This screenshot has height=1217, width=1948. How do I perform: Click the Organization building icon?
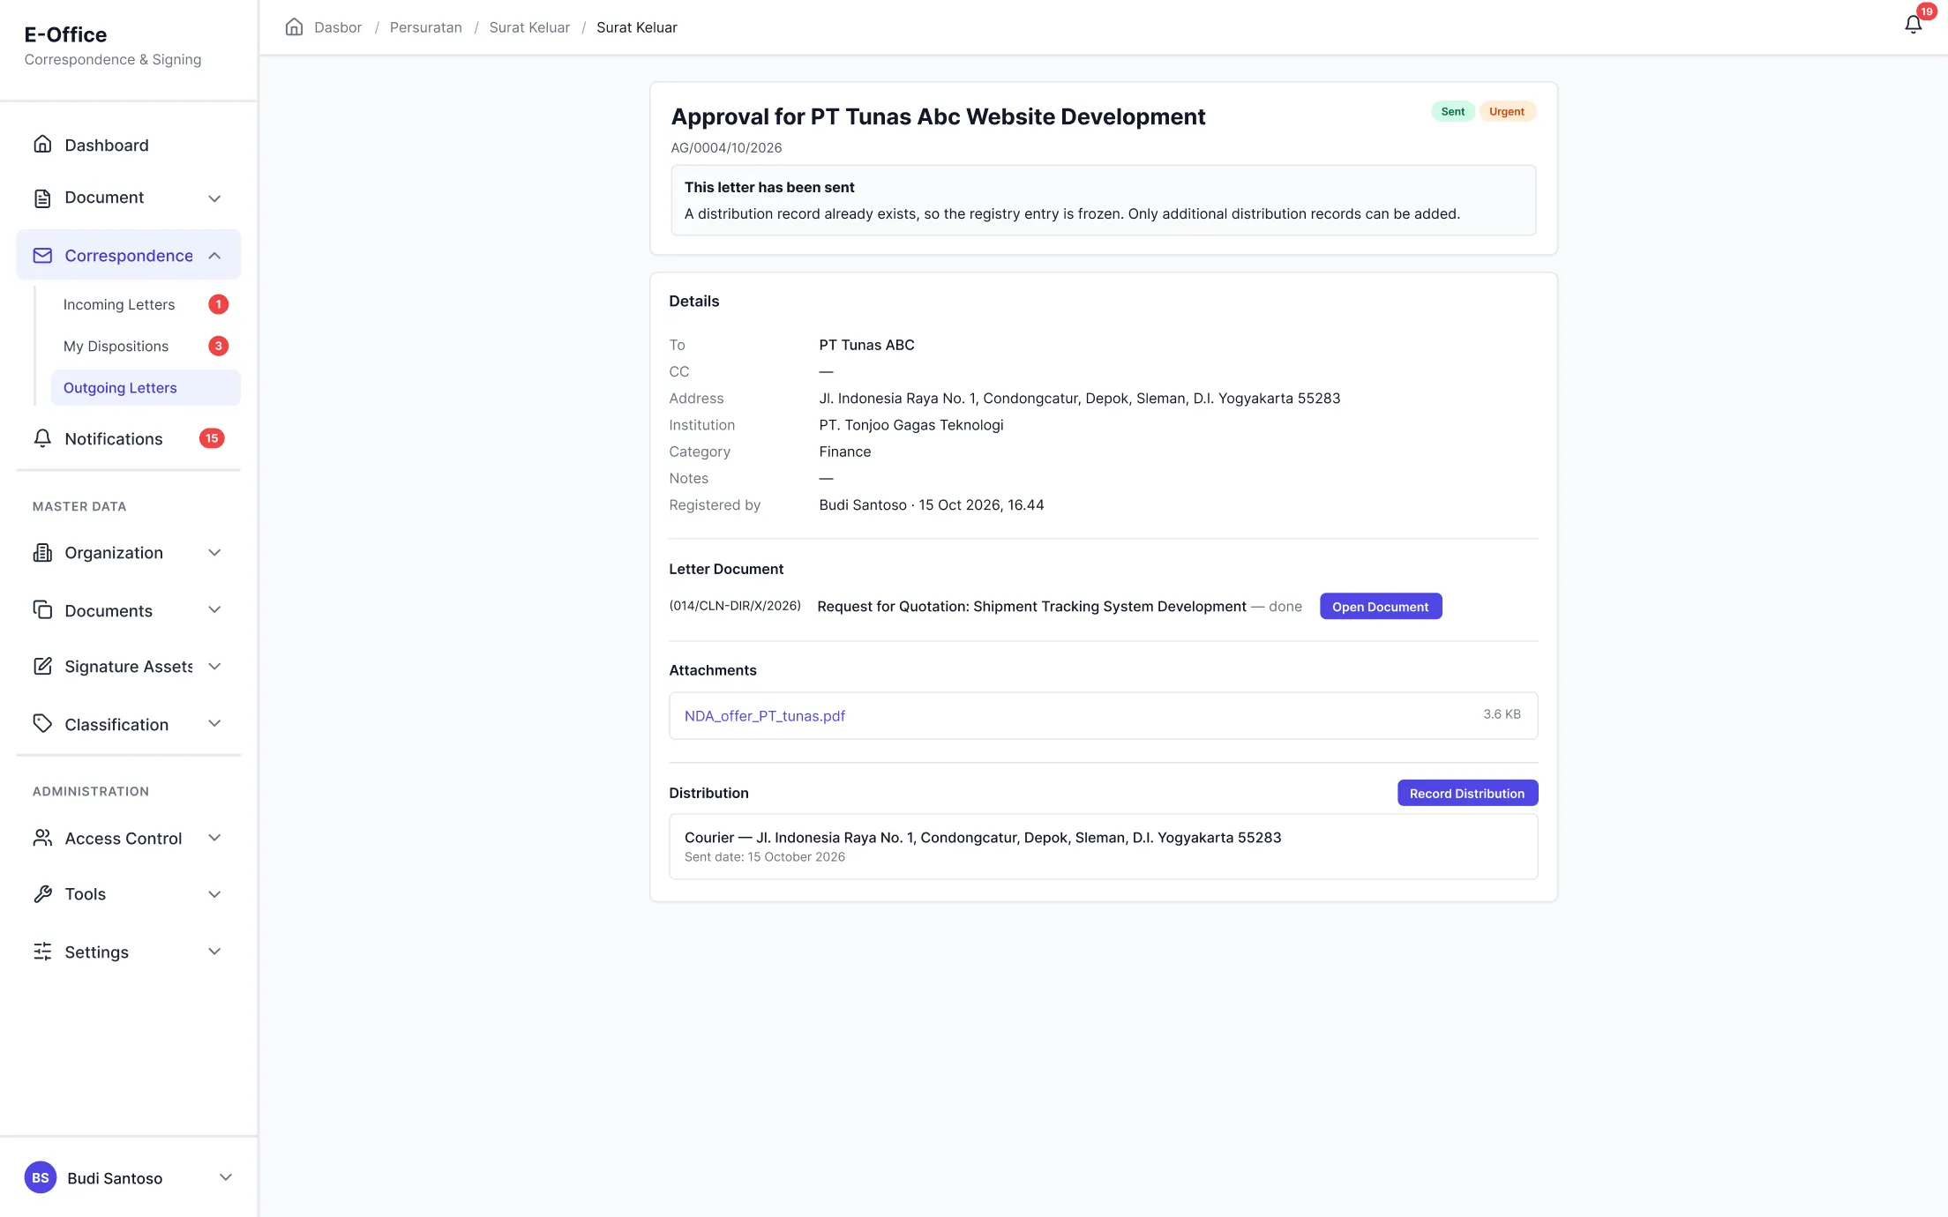pyautogui.click(x=42, y=553)
